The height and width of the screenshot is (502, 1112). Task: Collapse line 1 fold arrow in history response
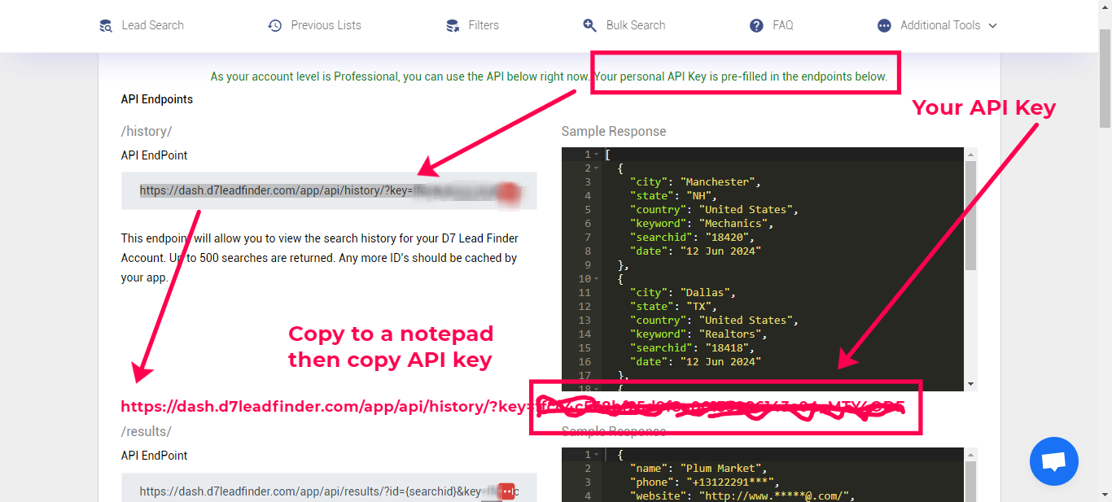(597, 155)
